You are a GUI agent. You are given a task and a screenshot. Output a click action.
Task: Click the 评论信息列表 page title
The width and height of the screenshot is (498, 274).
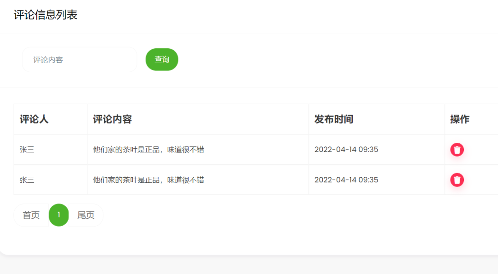coord(45,15)
